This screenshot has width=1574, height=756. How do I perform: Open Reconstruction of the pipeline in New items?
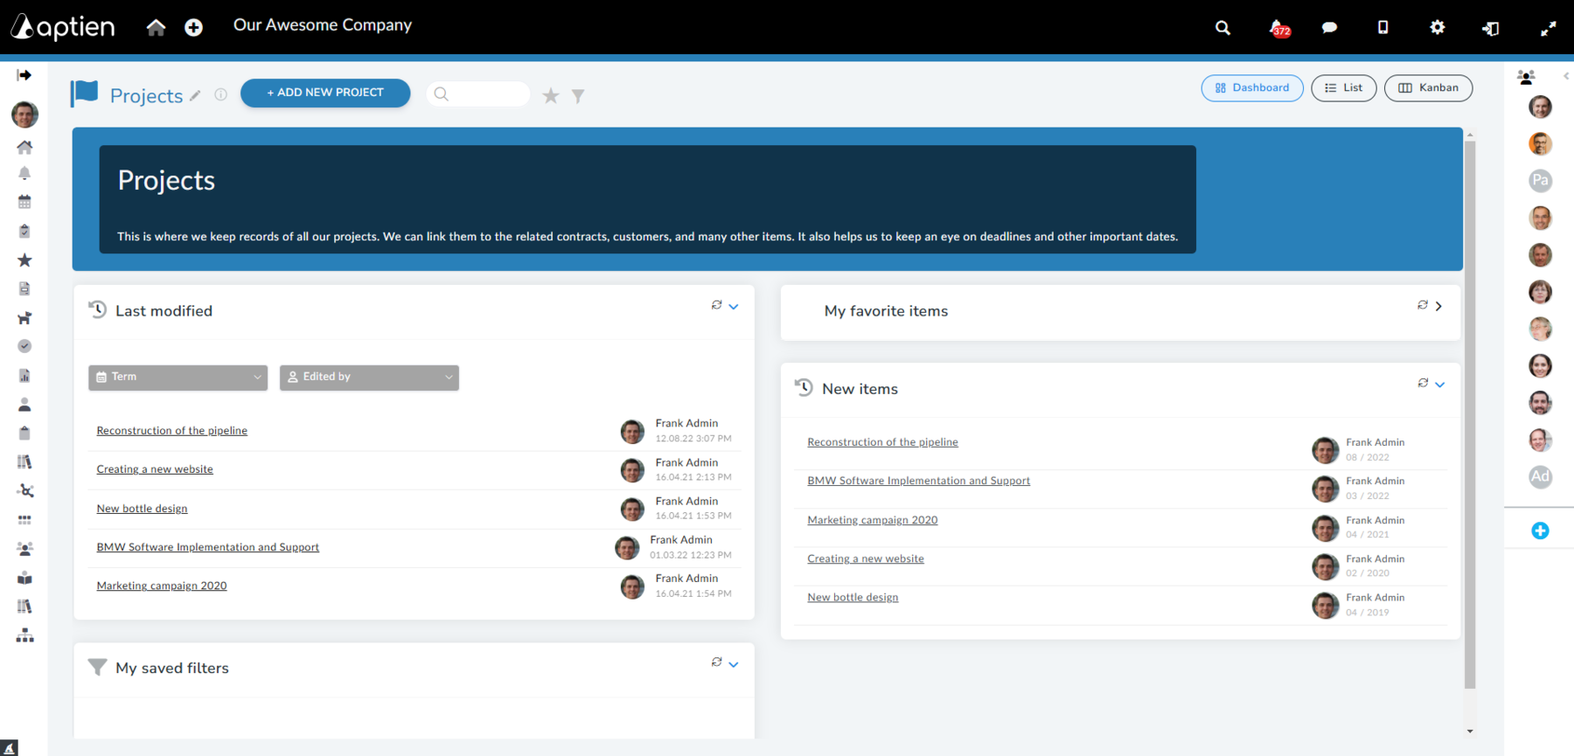coord(883,442)
